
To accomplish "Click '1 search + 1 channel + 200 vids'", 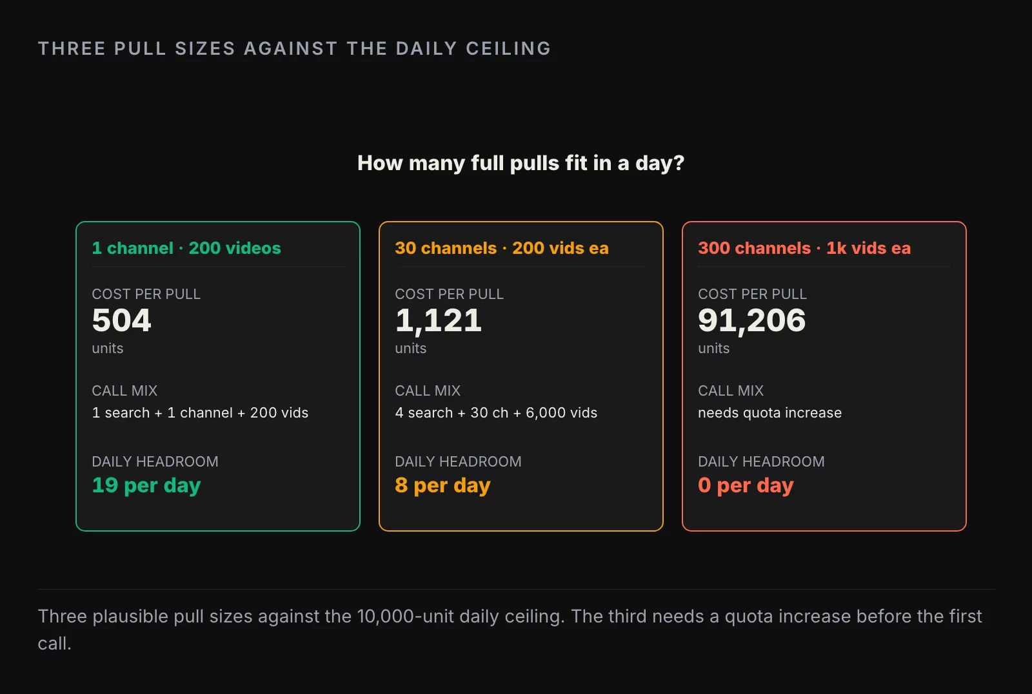I will pos(200,413).
